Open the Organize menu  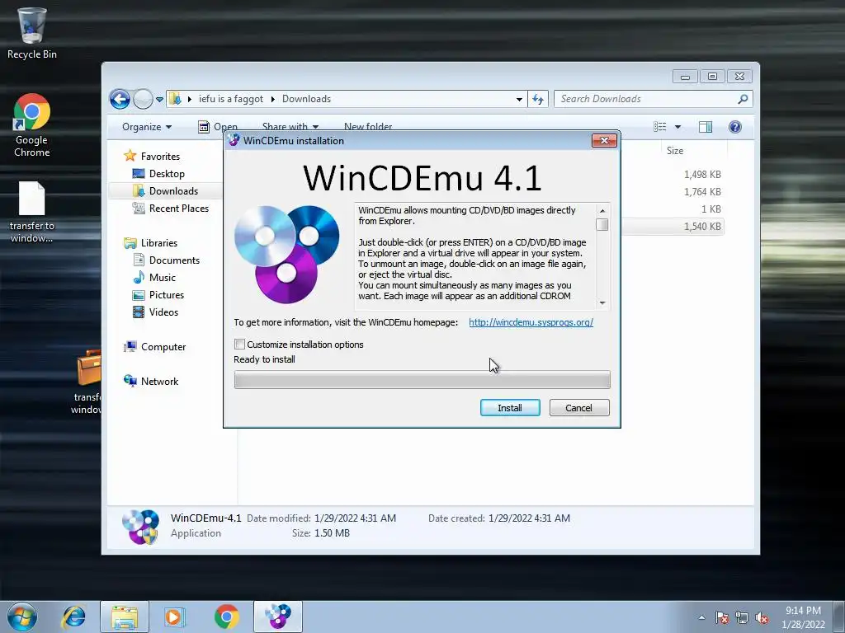tap(147, 127)
